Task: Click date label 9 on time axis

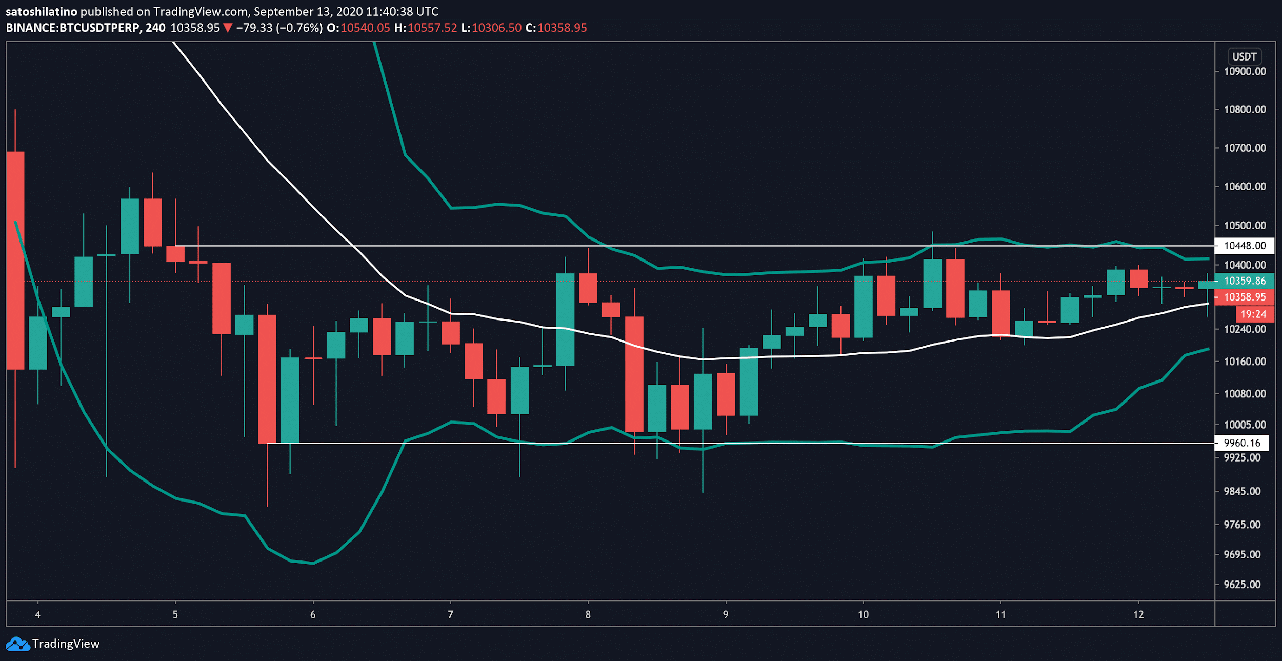Action: (x=726, y=615)
